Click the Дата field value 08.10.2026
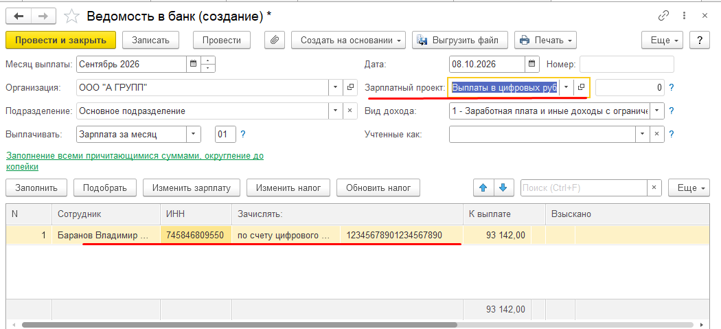Screen dimensions: 721x329 tap(487, 65)
